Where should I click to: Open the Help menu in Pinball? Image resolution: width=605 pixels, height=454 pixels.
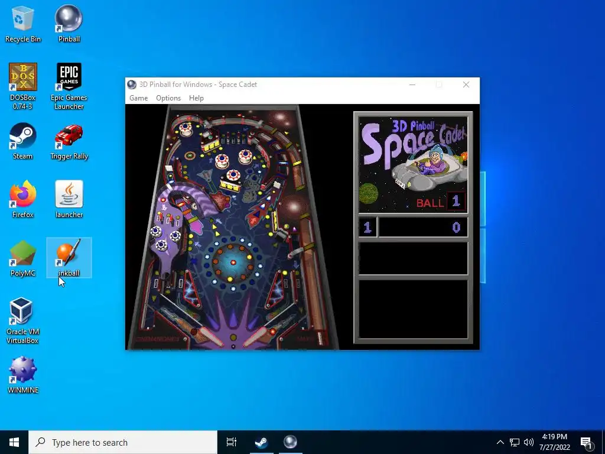(x=196, y=98)
